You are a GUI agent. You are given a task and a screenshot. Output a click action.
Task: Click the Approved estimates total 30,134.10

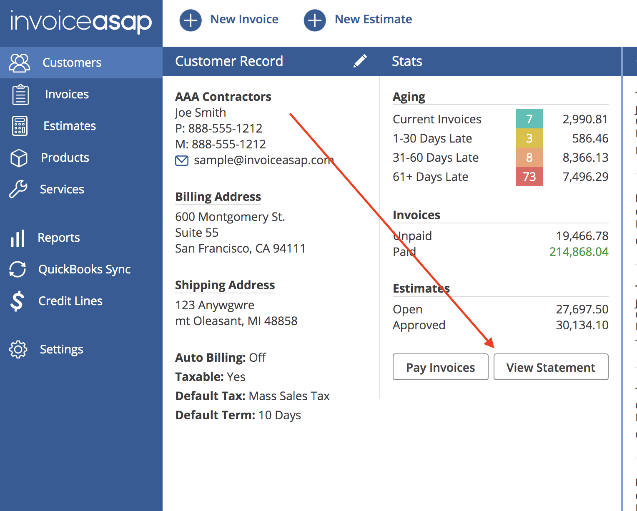coord(582,325)
